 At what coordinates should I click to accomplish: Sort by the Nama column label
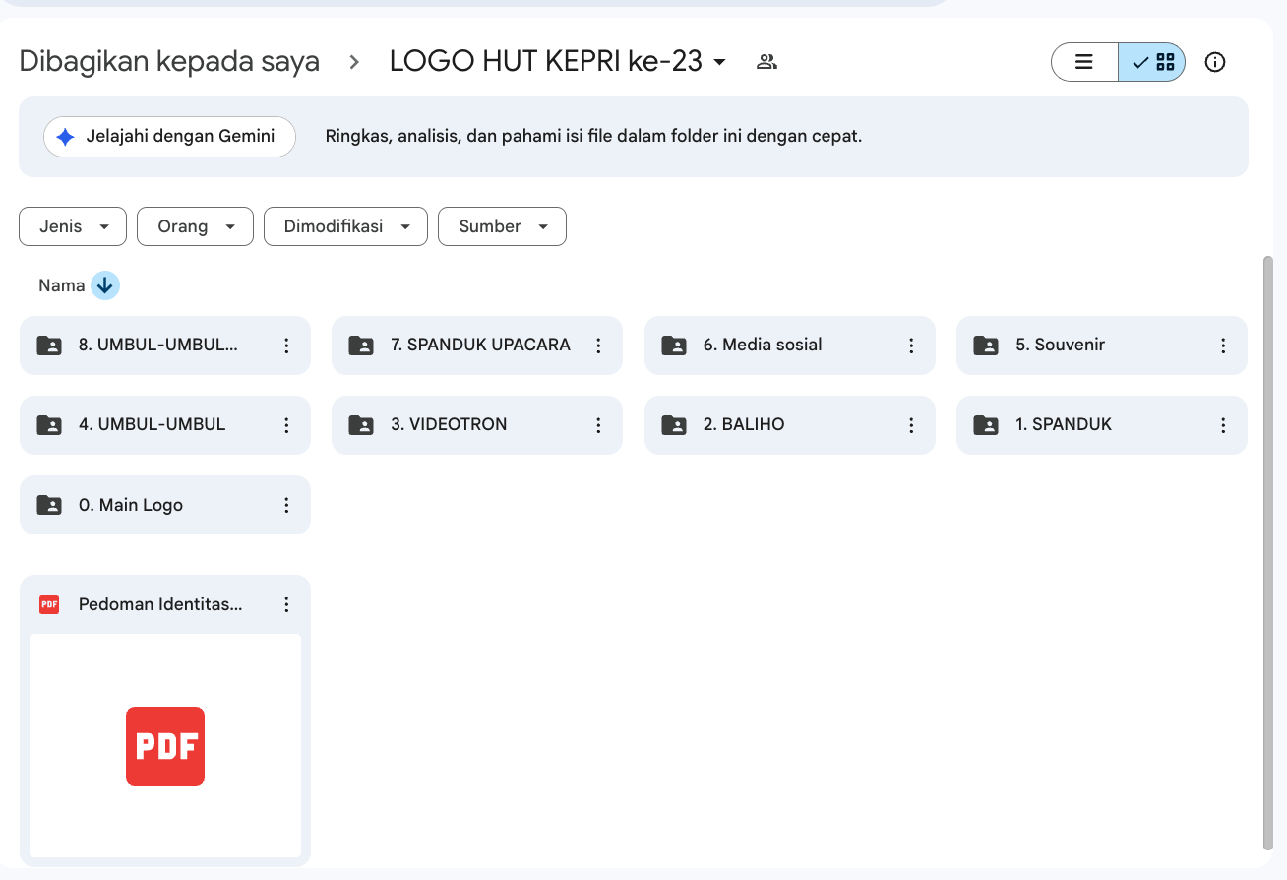pyautogui.click(x=62, y=285)
